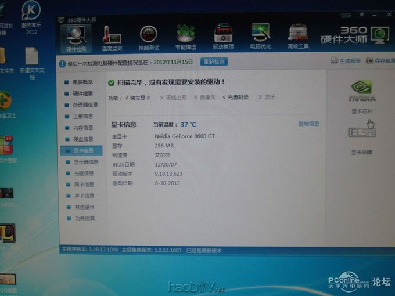Click the 温度监测 temperature monitor icon
Viewport: 395px width, 296px height.
[112, 37]
